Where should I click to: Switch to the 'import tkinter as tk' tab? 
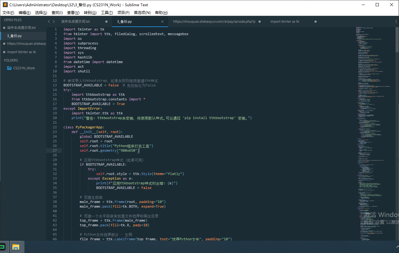tap(285, 21)
